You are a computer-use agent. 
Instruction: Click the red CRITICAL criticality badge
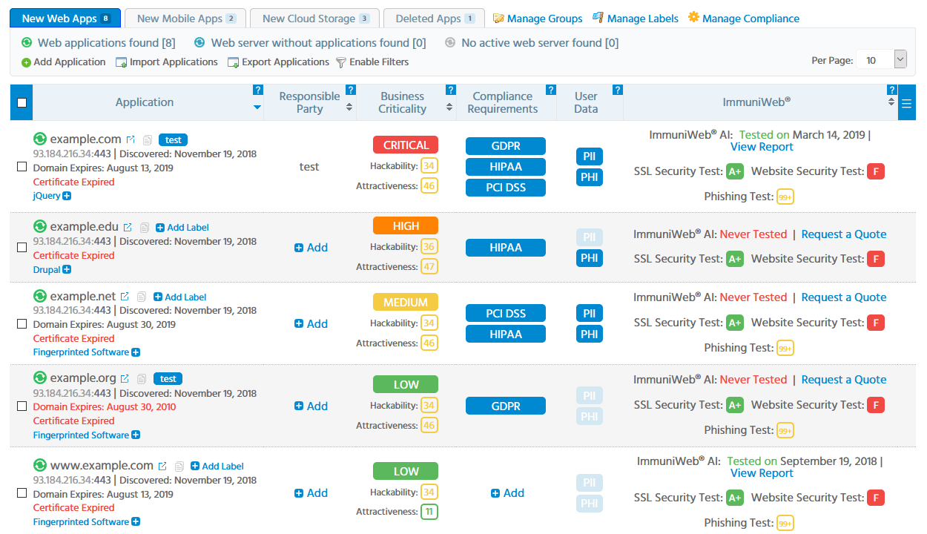(406, 145)
